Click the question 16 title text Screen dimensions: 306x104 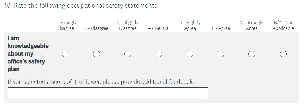click(x=81, y=6)
